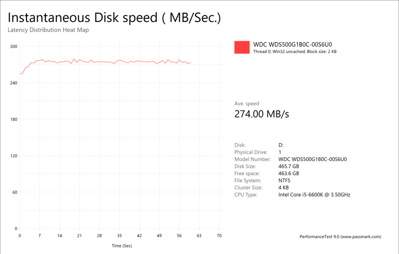Viewport: 399px width, 254px height.
Task: Click the Disk drive letter D: value
Action: 281,145
